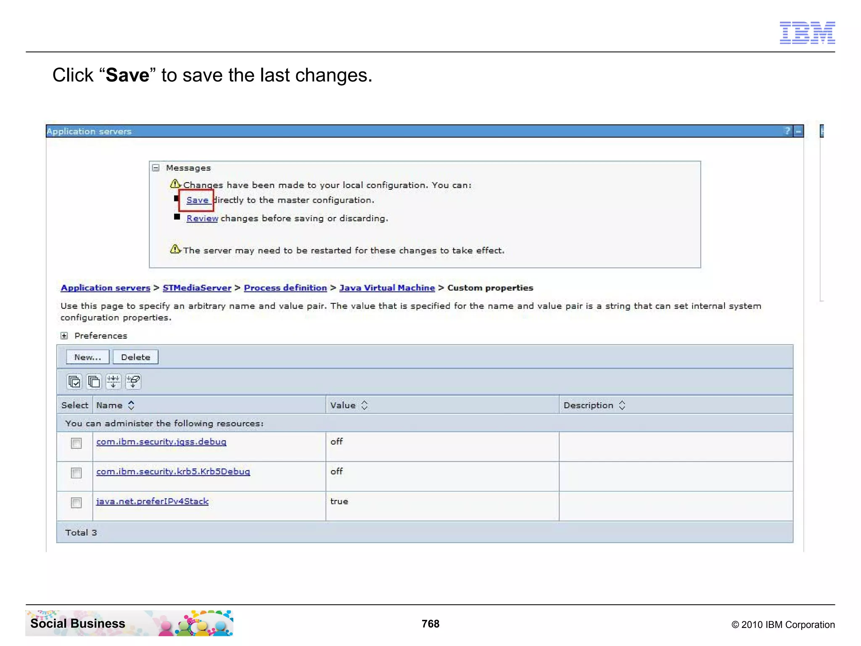Expand the Preferences section
Viewport: 861px width, 646px height.
[64, 336]
